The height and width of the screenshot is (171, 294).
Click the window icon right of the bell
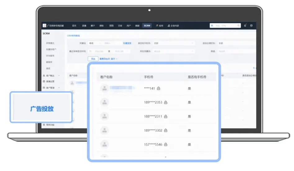point(251,25)
